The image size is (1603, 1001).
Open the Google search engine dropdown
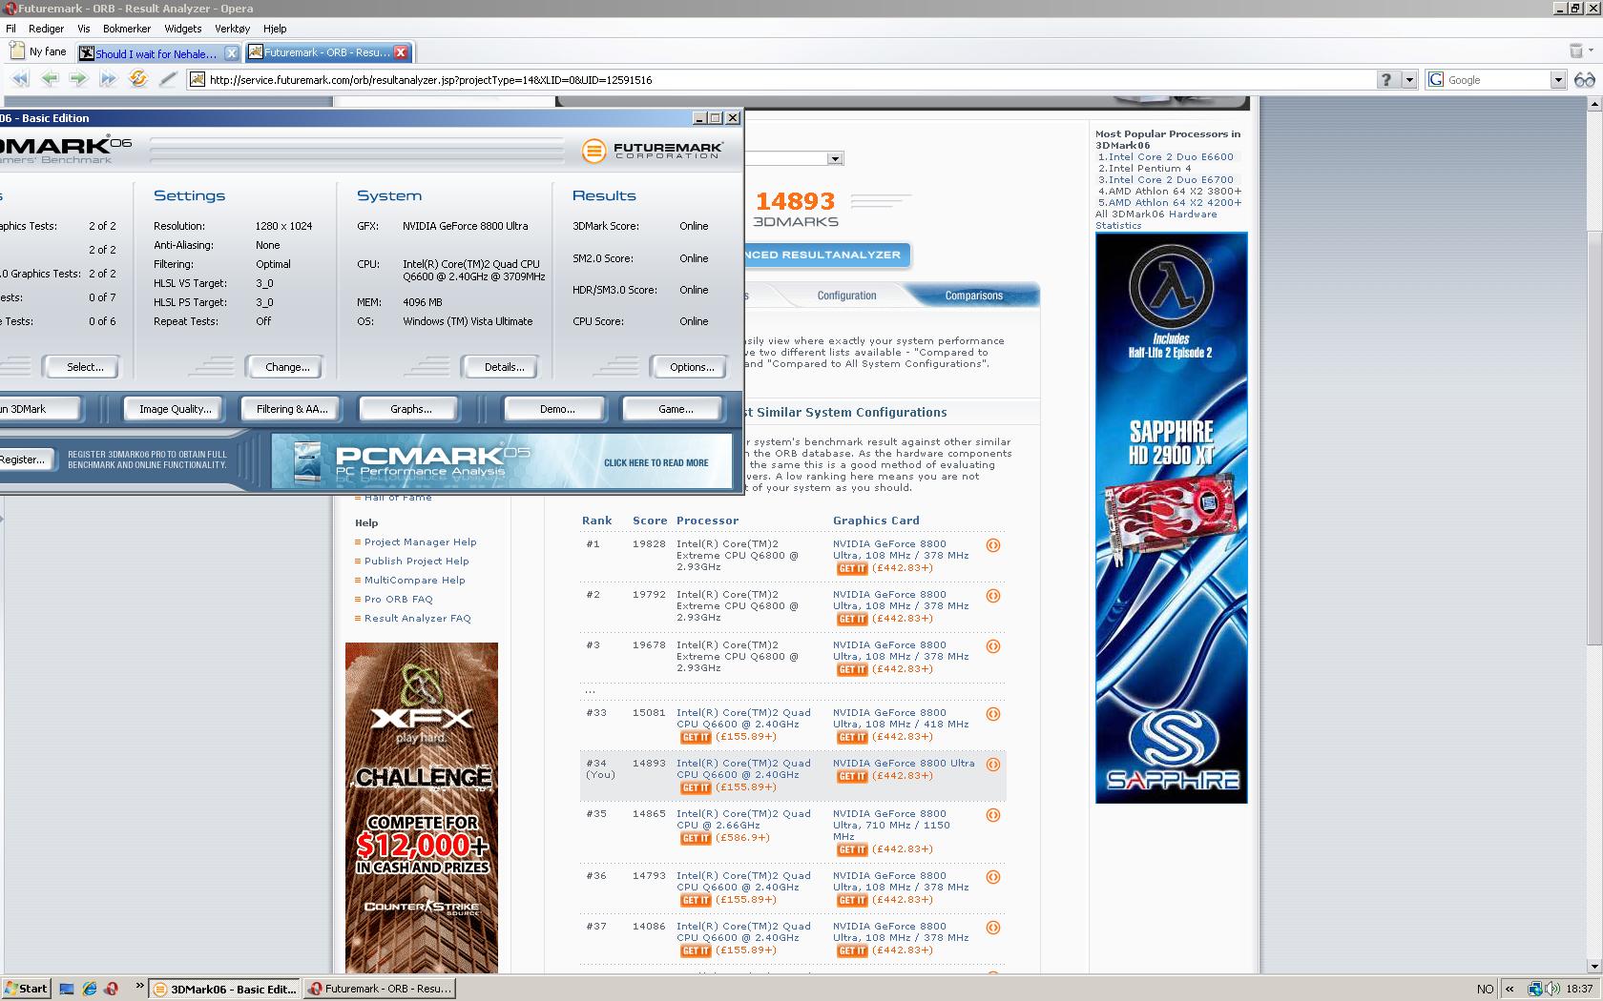click(1557, 80)
